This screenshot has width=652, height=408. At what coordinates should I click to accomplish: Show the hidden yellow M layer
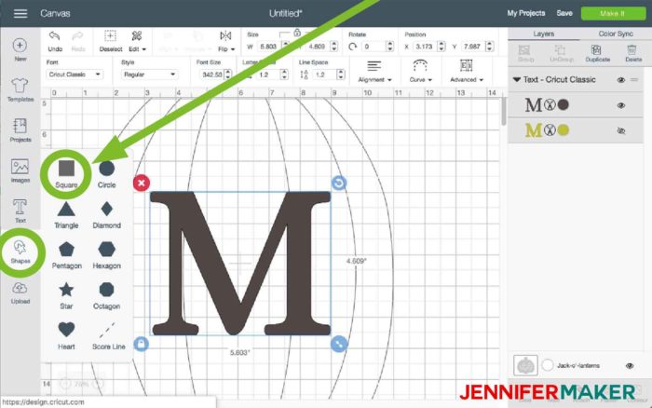pos(621,130)
